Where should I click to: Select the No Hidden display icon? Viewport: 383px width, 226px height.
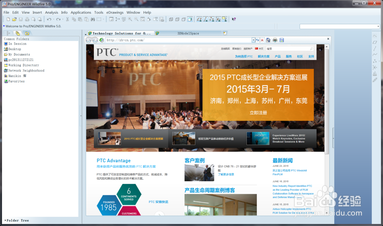tap(183, 19)
